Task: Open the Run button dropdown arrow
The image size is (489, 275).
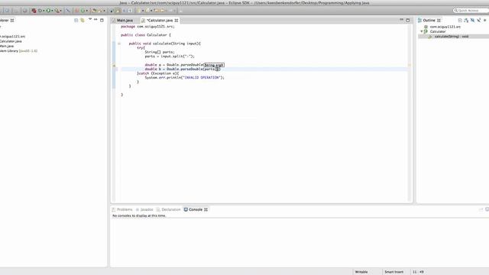Action: click(x=52, y=11)
